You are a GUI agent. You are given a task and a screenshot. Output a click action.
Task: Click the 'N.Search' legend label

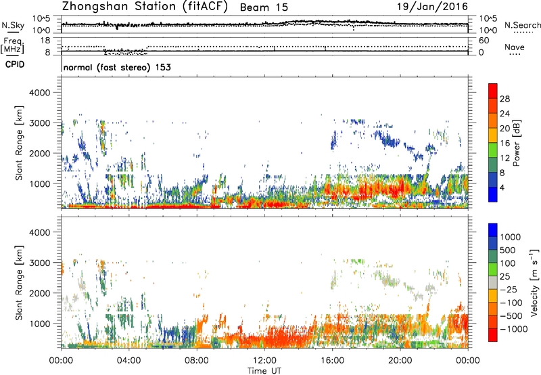tap(522, 25)
